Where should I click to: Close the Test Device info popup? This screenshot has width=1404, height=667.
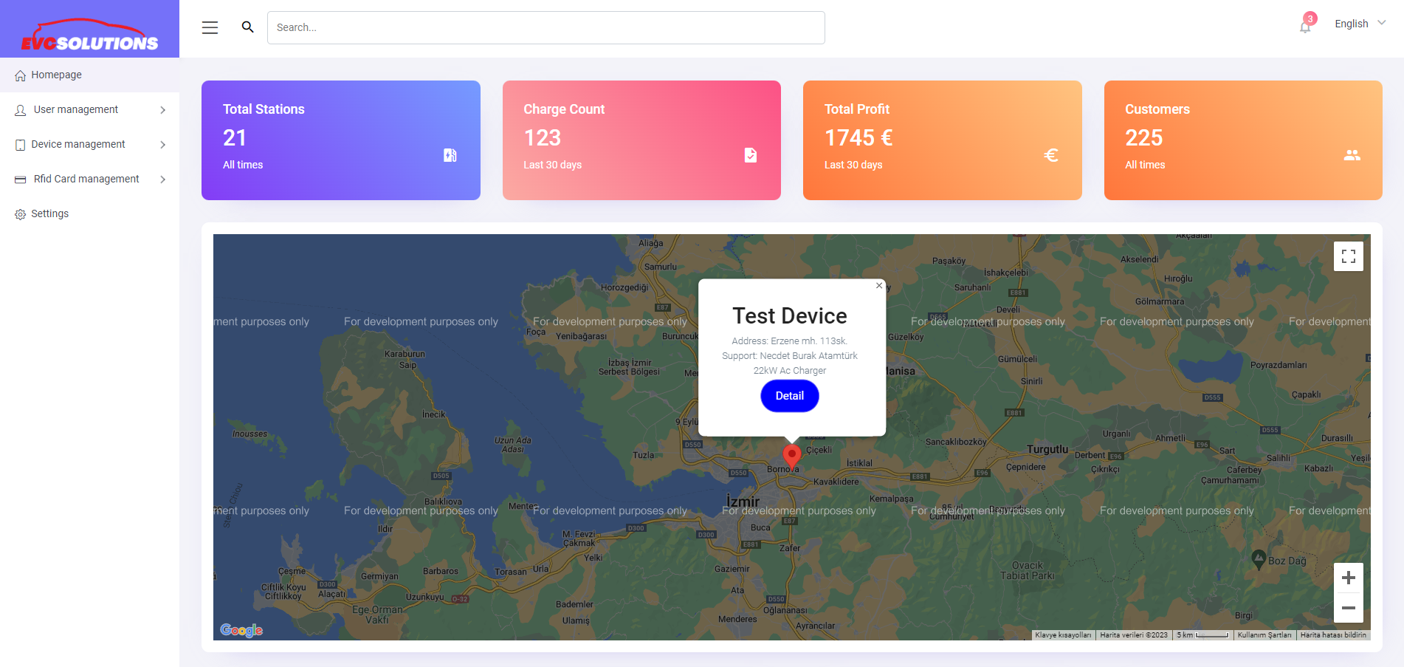(x=879, y=285)
